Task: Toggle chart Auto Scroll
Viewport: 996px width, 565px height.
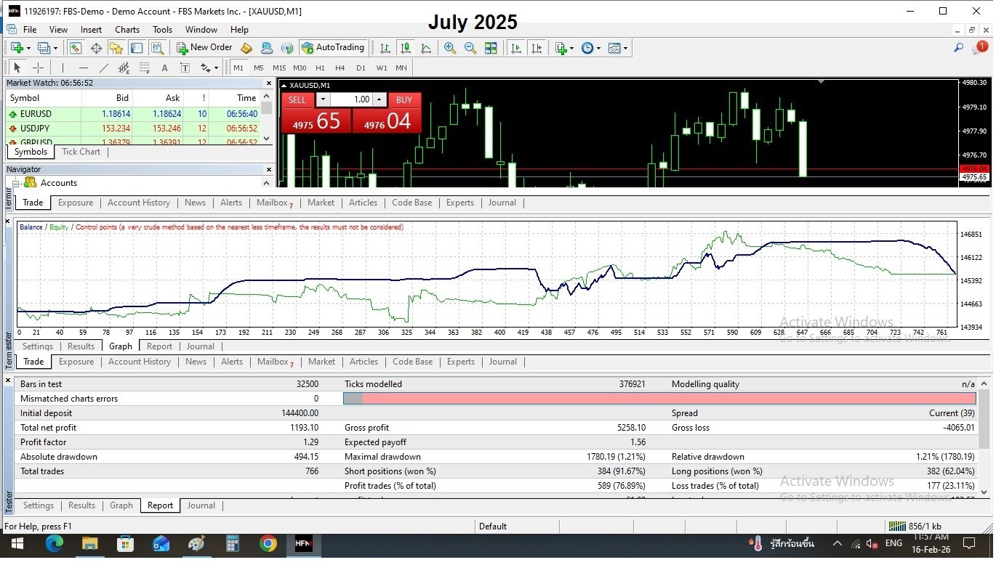Action: click(x=516, y=48)
